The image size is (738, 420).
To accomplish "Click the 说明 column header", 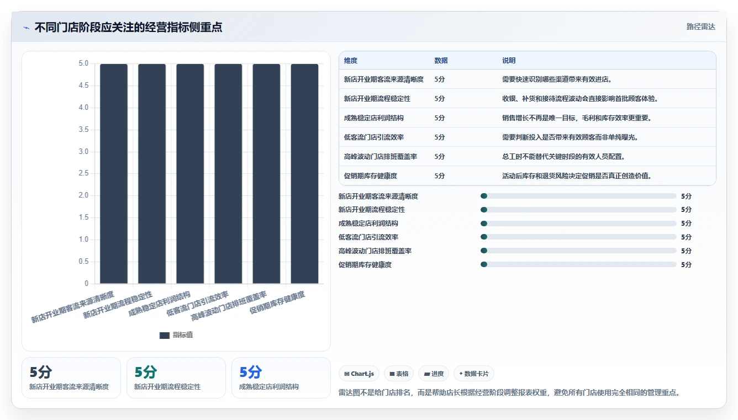I will click(x=509, y=61).
